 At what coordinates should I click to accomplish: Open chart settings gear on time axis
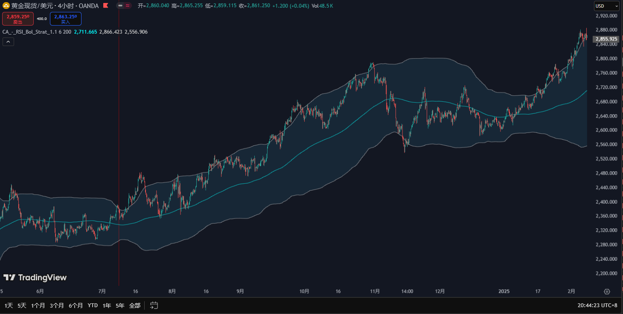[x=607, y=291]
